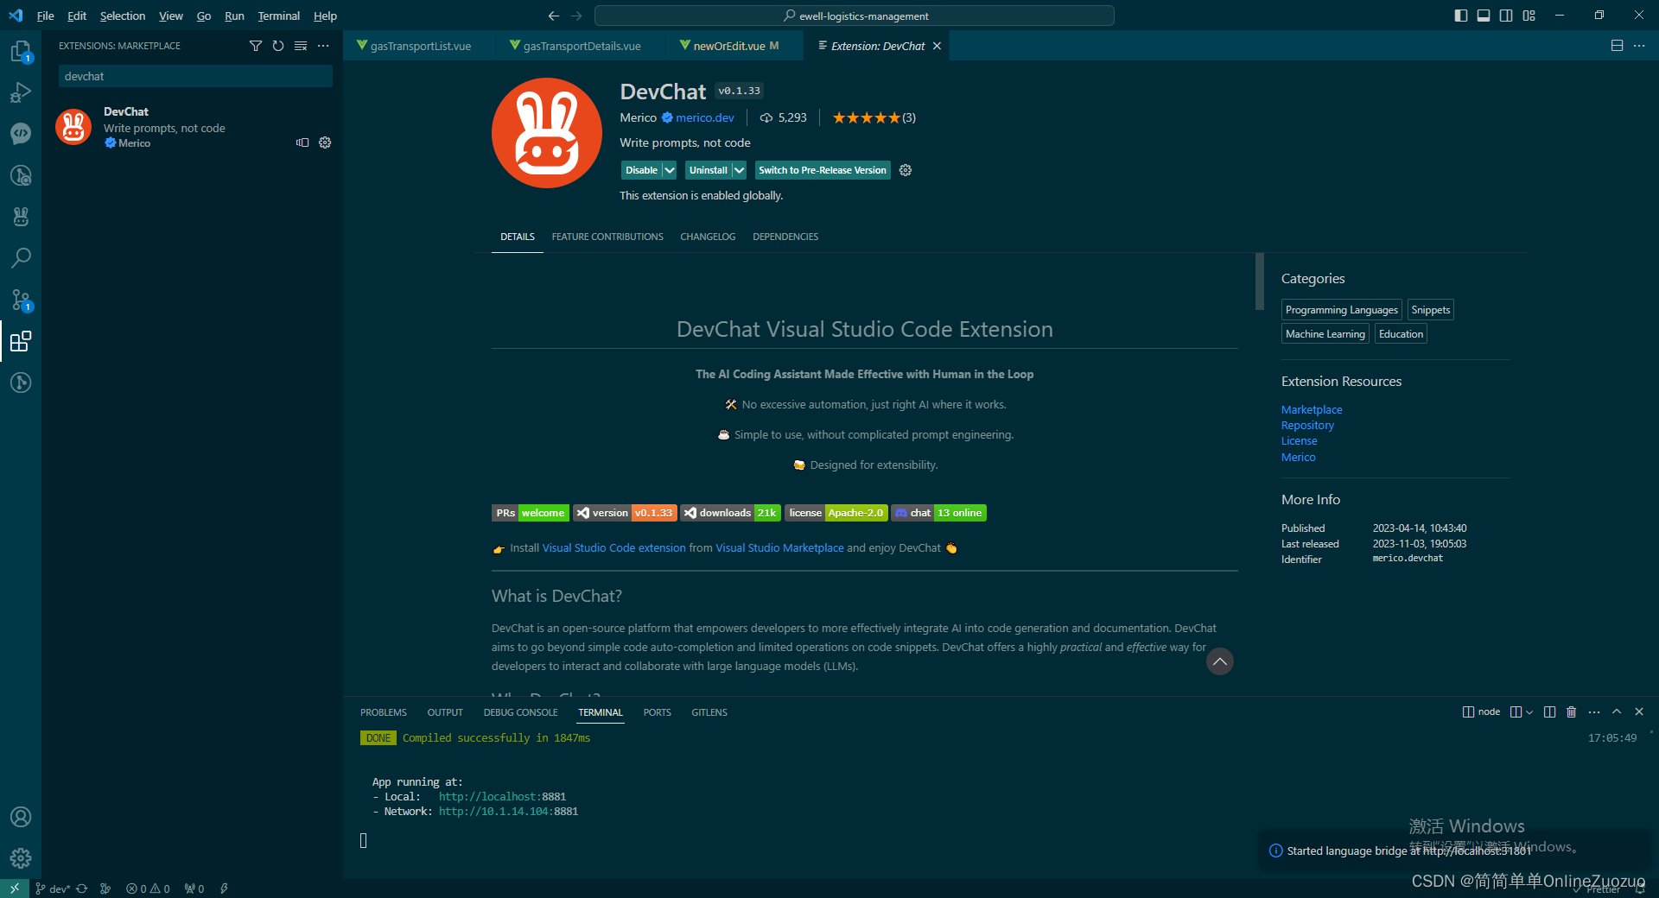Open manage gear on DevChat list item
This screenshot has height=898, width=1659.
pos(325,142)
